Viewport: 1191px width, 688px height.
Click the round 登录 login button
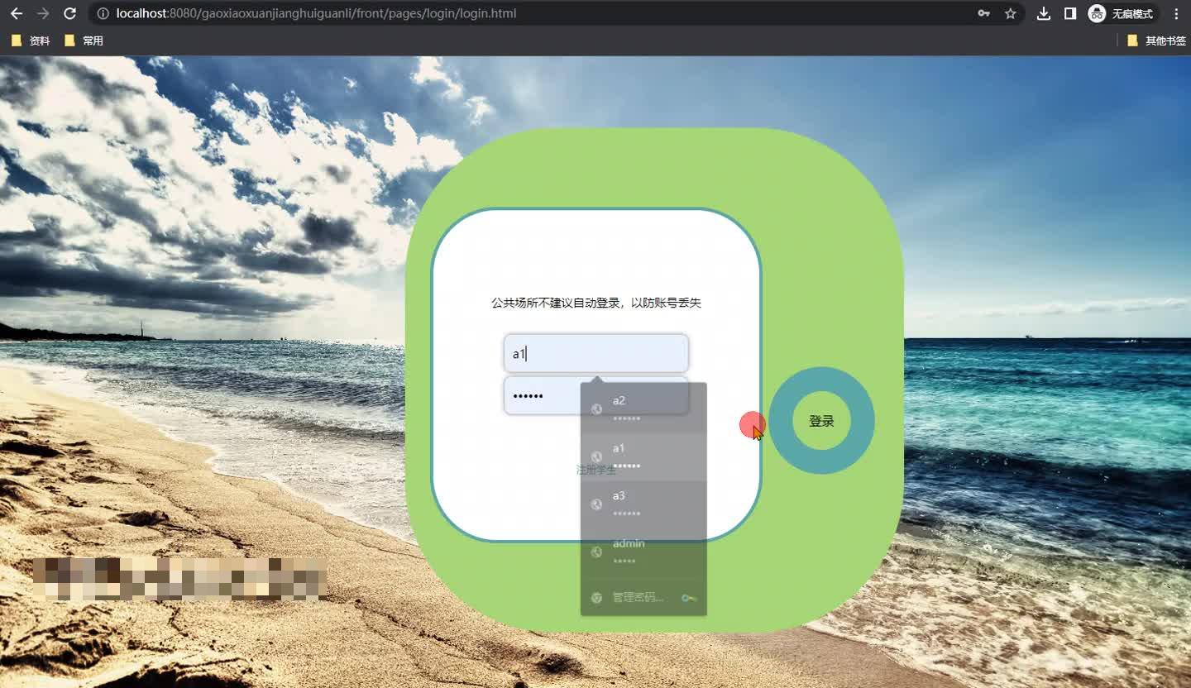pos(821,421)
